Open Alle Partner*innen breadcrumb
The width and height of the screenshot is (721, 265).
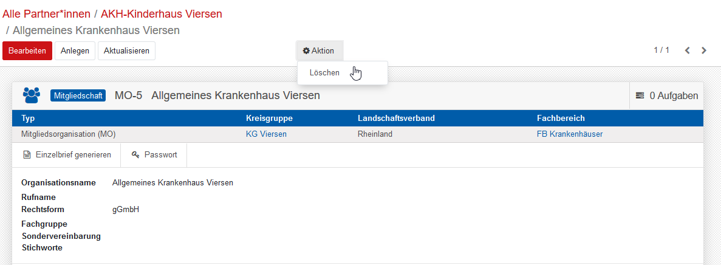pyautogui.click(x=47, y=13)
